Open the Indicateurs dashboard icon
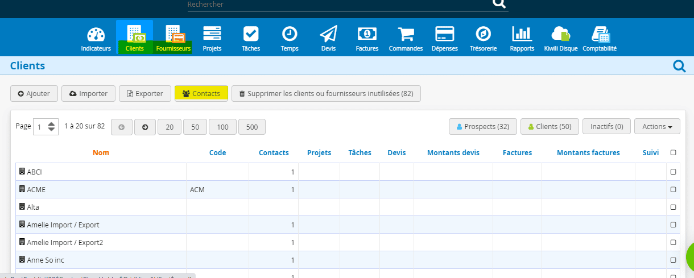Viewport: 694px width, 278px height. pos(96,34)
